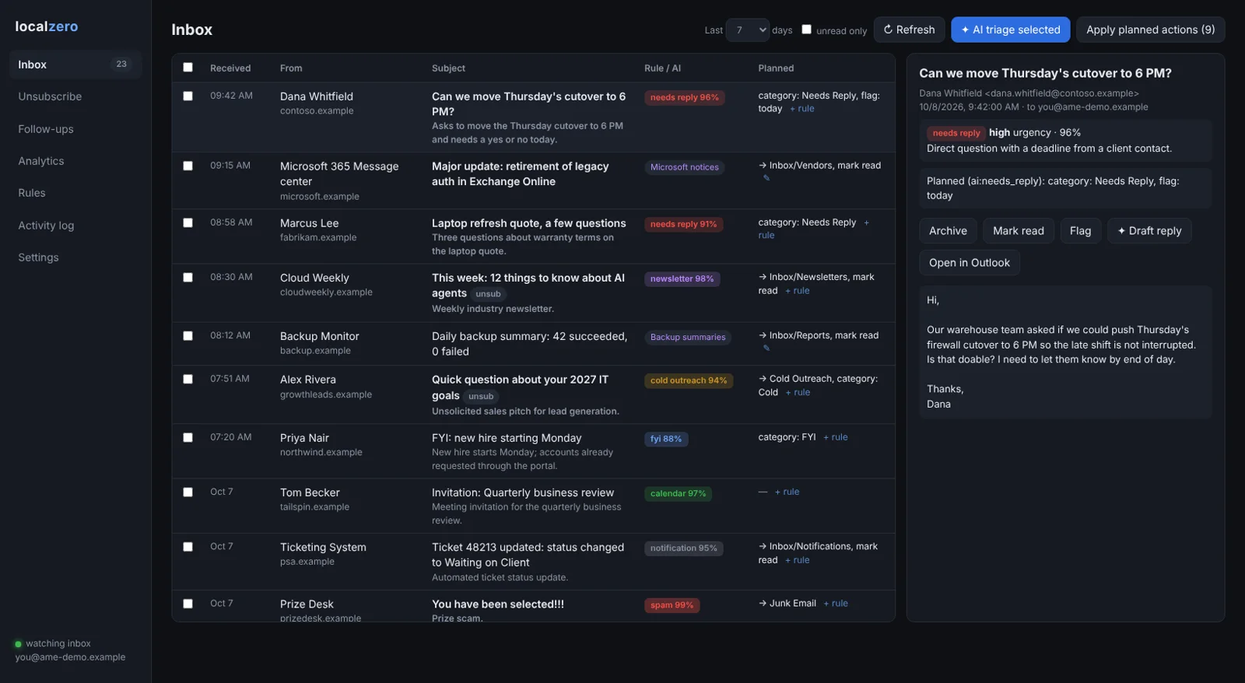
Task: Click the Microsoft notices rule badge
Action: pyautogui.click(x=685, y=168)
